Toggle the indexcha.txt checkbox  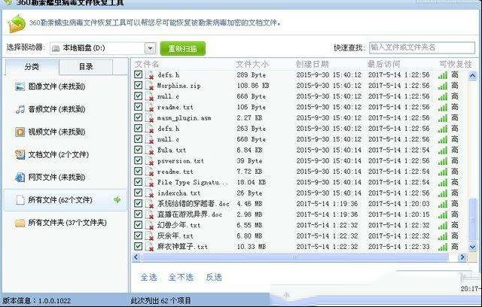click(138, 193)
